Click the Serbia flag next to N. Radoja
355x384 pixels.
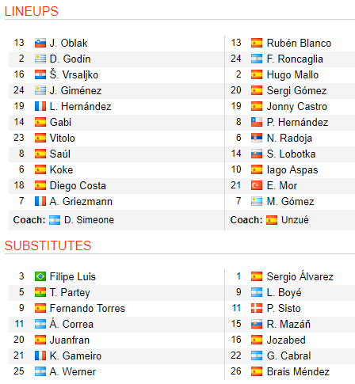pos(257,138)
